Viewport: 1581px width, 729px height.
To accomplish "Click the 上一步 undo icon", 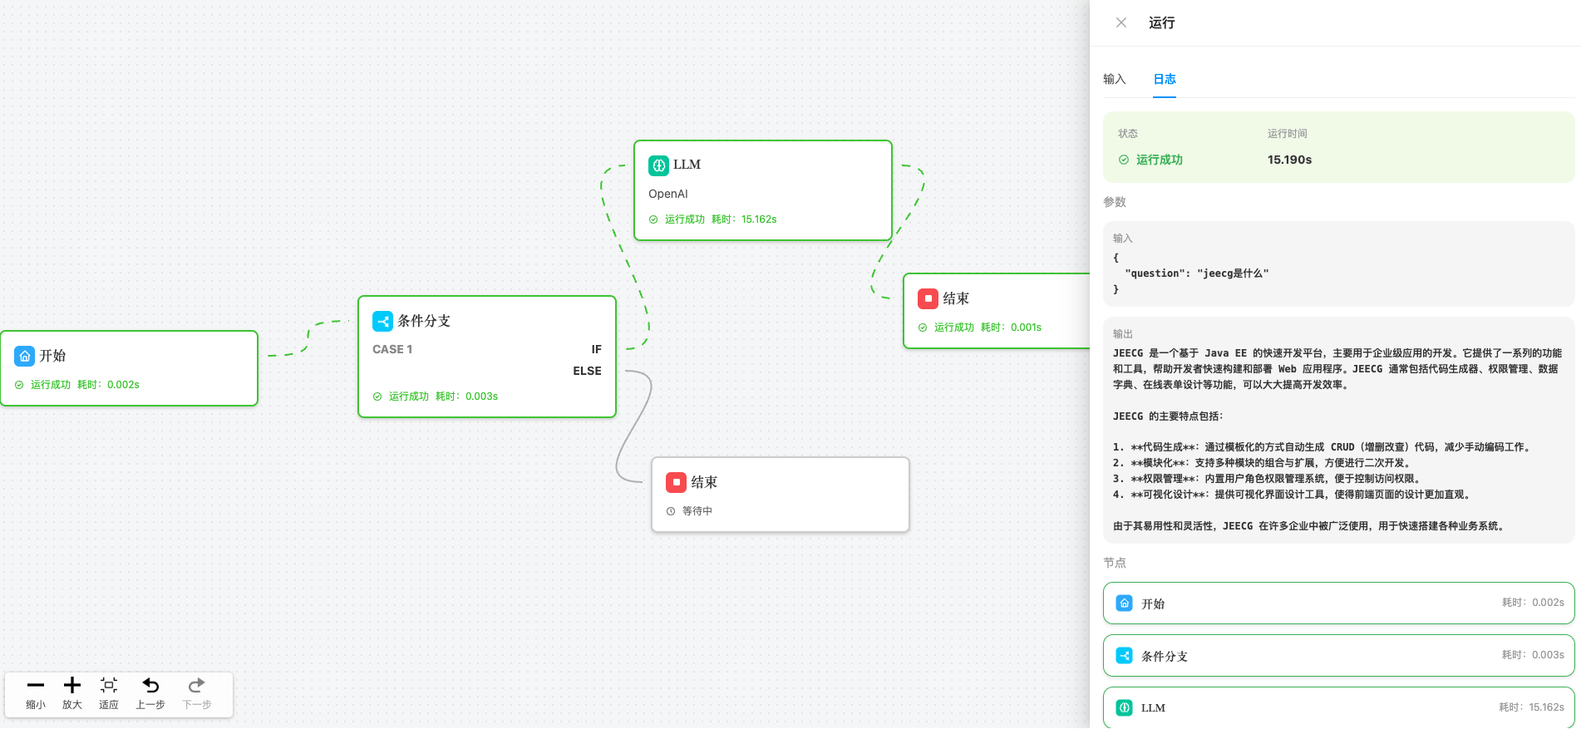I will 150,685.
